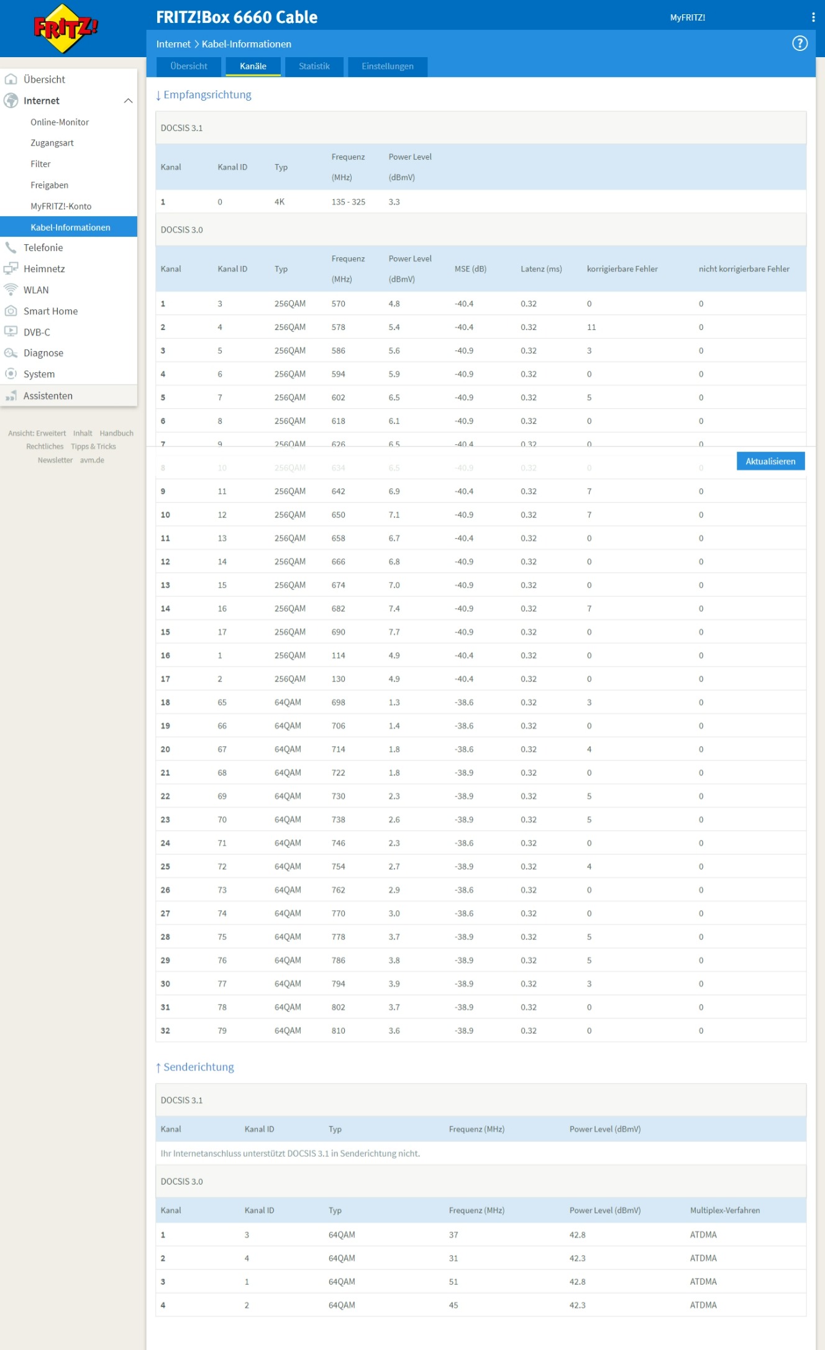Click the Assistenten wizard icon

pyautogui.click(x=11, y=396)
